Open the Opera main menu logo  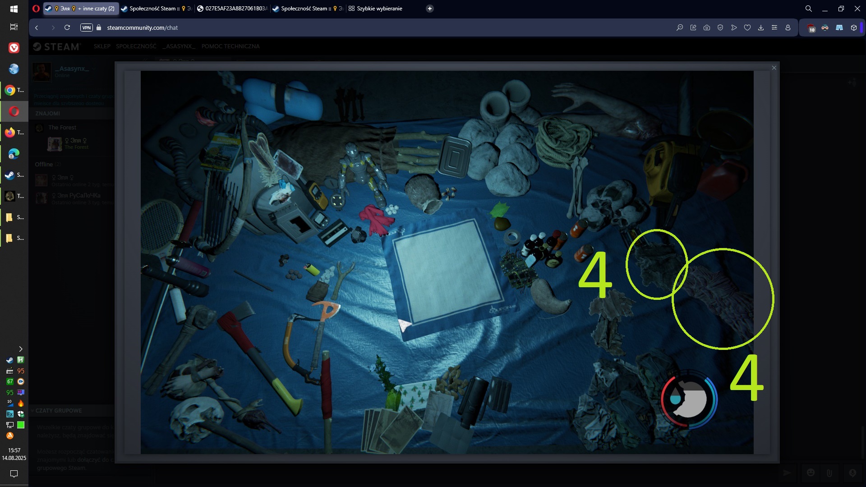point(36,9)
